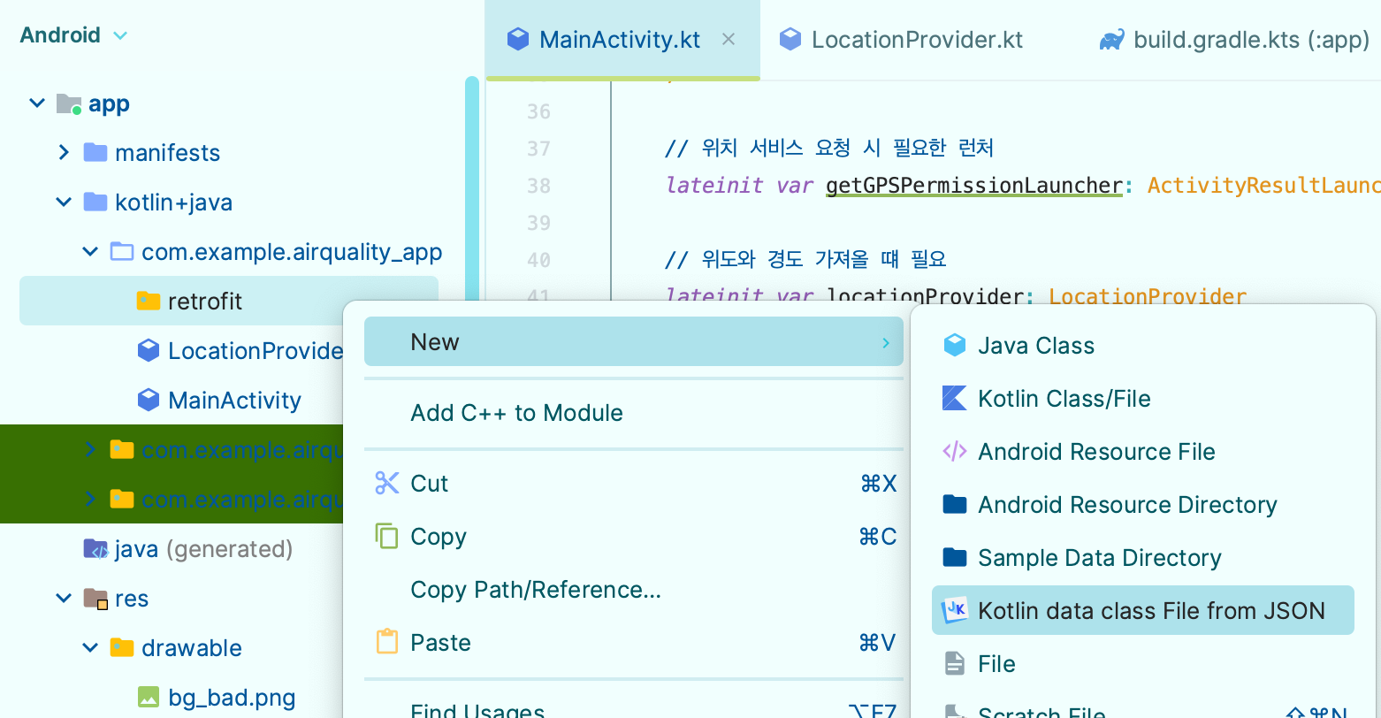
Task: Select Kotlin data class File from JSON
Action: tap(1143, 610)
